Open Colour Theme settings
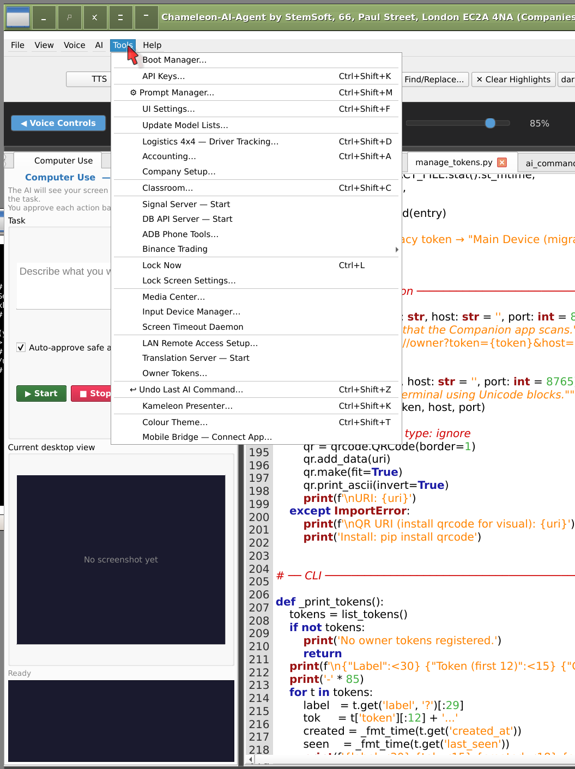 [256, 422]
